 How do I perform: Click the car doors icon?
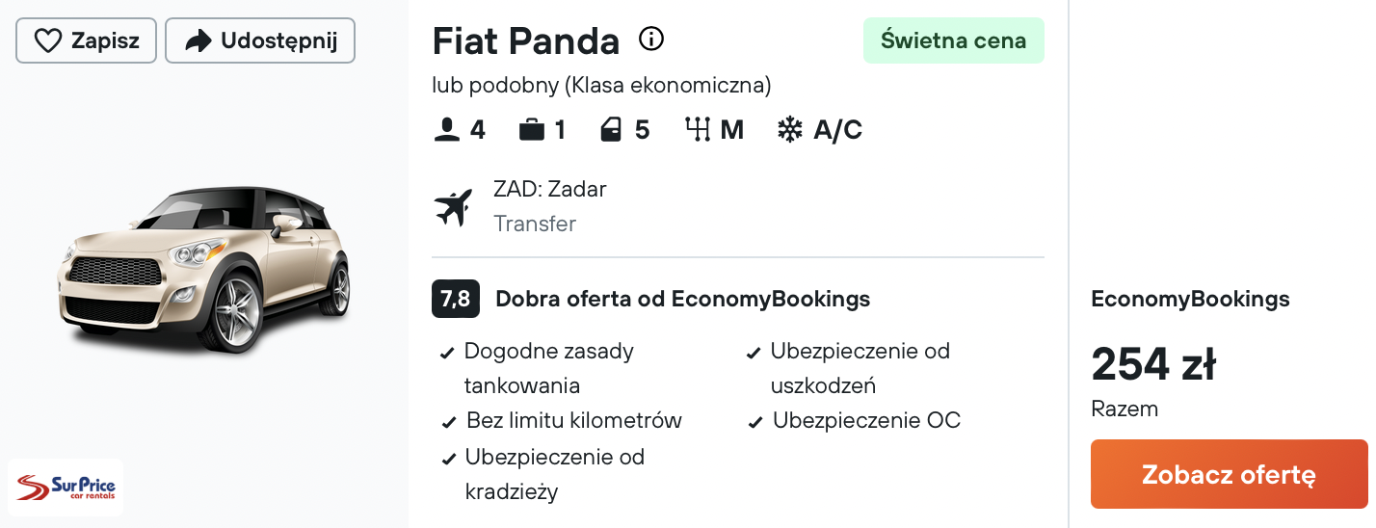[611, 130]
